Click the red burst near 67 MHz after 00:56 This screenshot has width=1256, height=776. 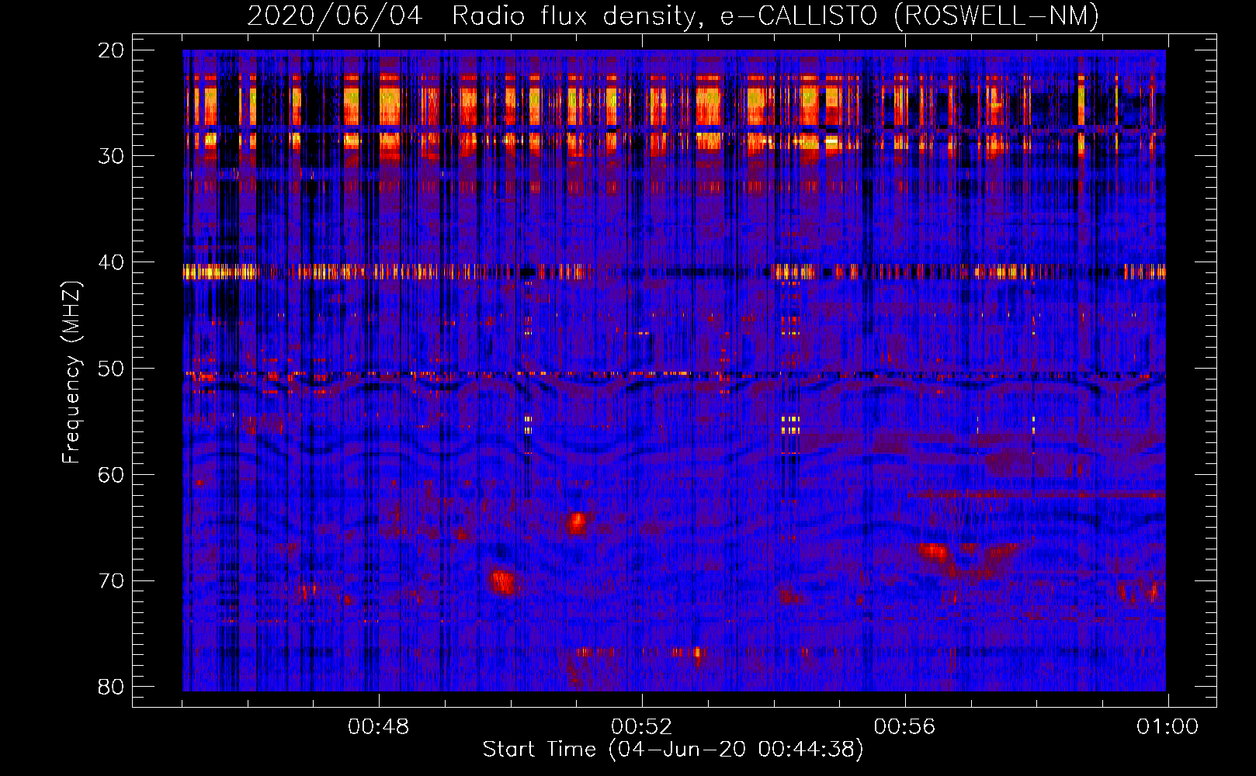[x=932, y=552]
